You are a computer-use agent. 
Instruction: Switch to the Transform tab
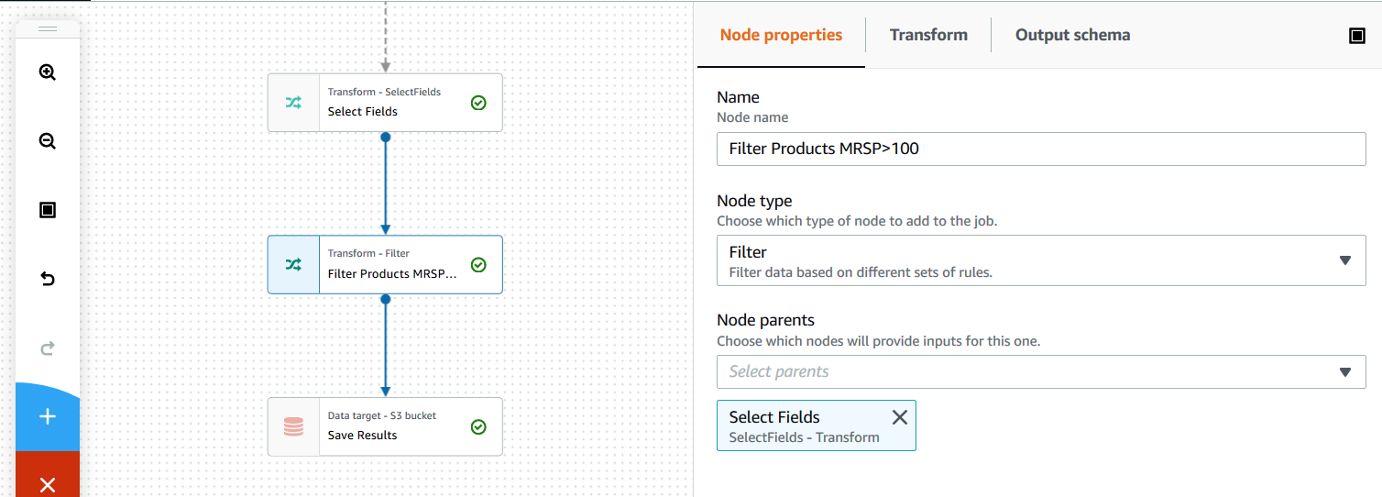[x=928, y=35]
